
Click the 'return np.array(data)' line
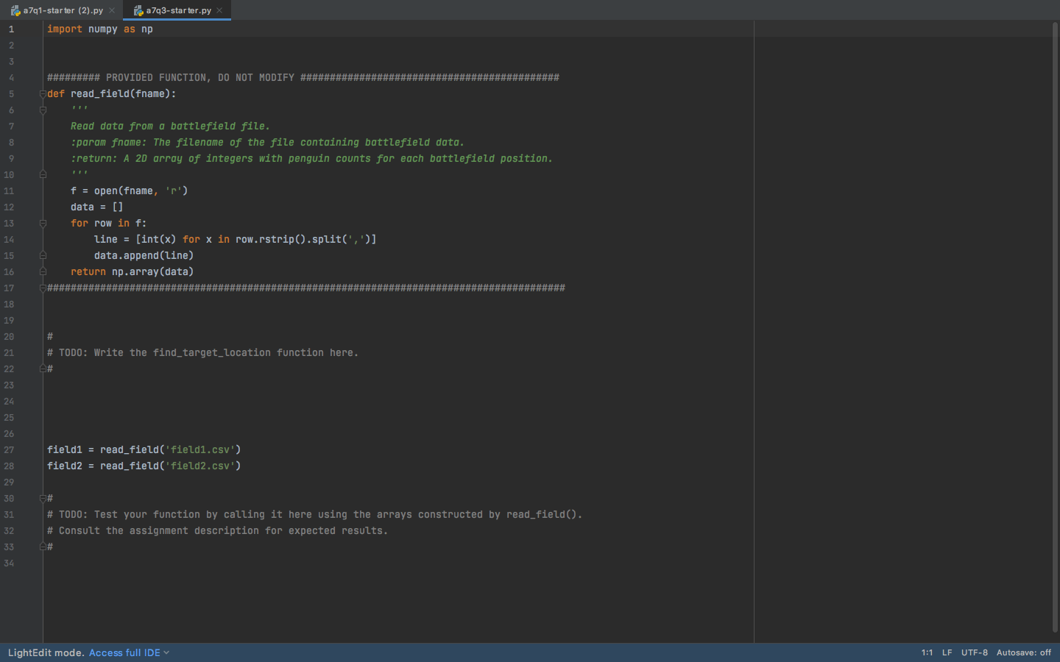click(132, 272)
